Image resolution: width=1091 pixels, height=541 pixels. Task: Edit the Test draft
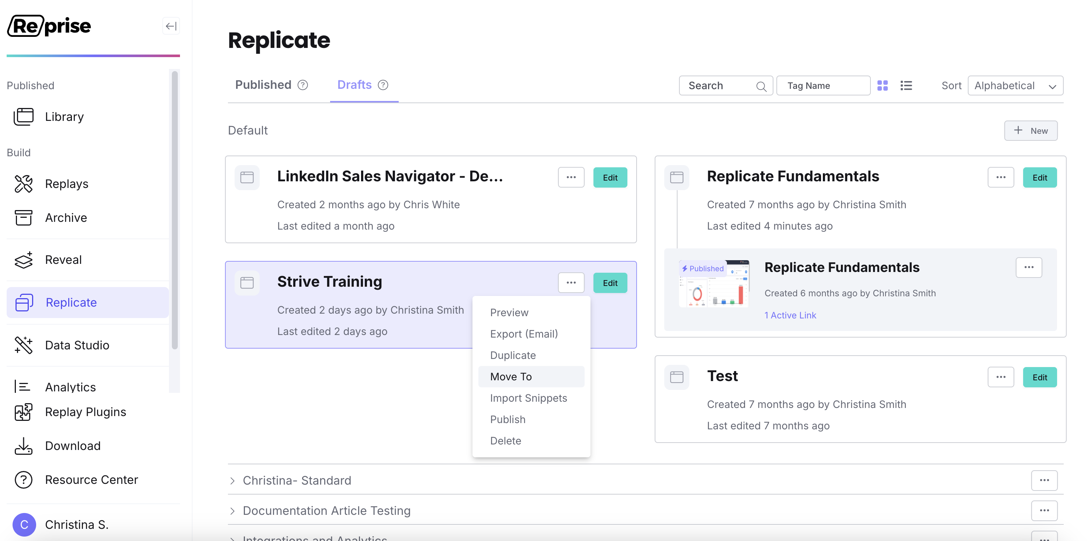point(1040,377)
